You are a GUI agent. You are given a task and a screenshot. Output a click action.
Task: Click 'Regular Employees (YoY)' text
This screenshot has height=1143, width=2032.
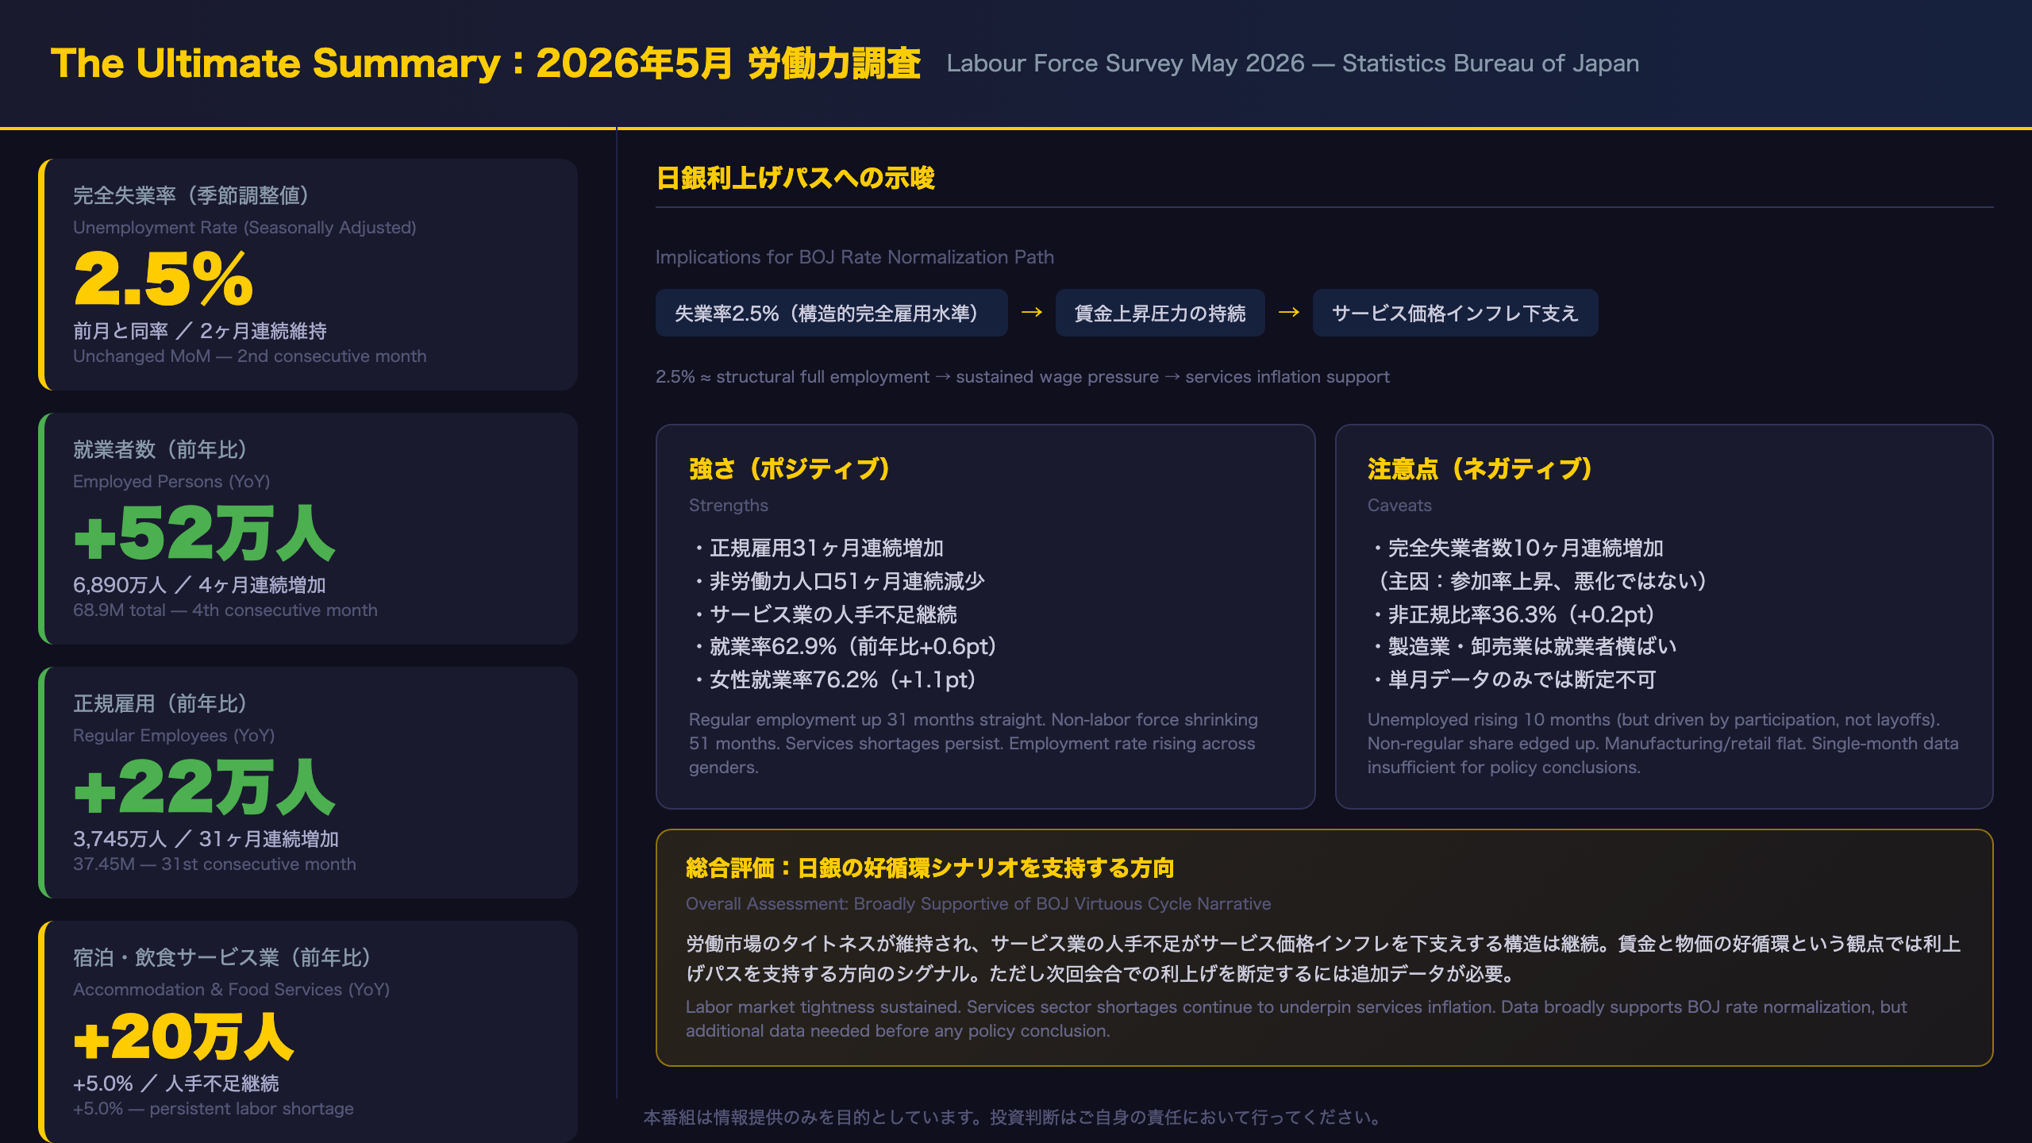click(x=174, y=736)
